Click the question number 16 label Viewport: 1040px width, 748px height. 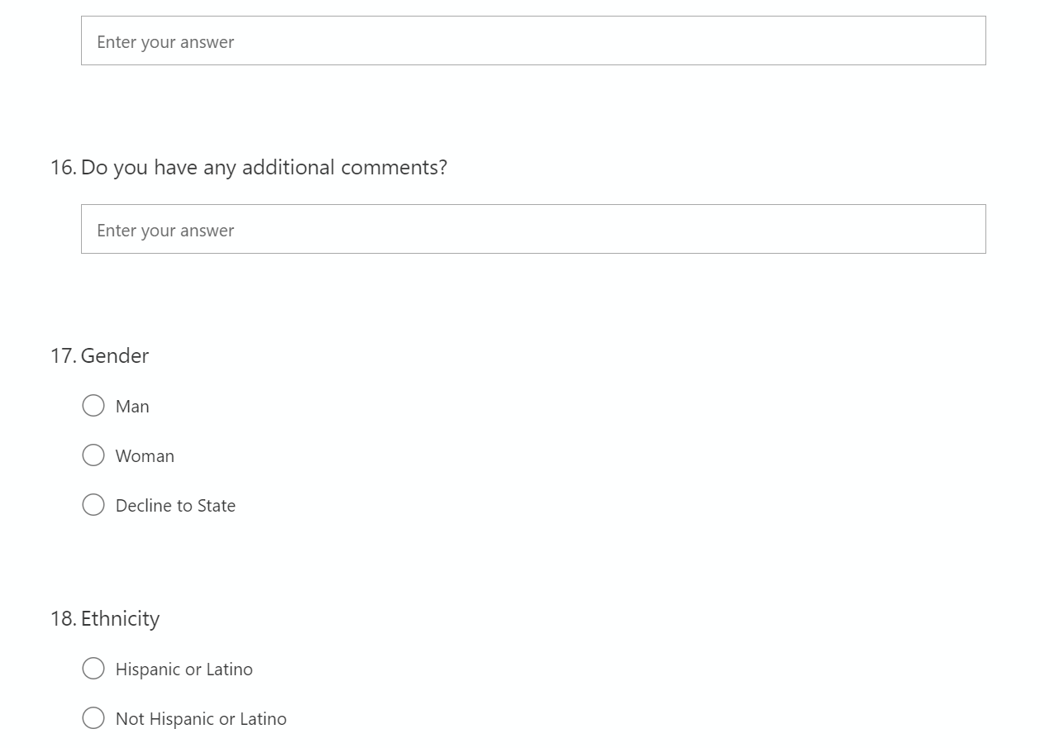(x=63, y=168)
